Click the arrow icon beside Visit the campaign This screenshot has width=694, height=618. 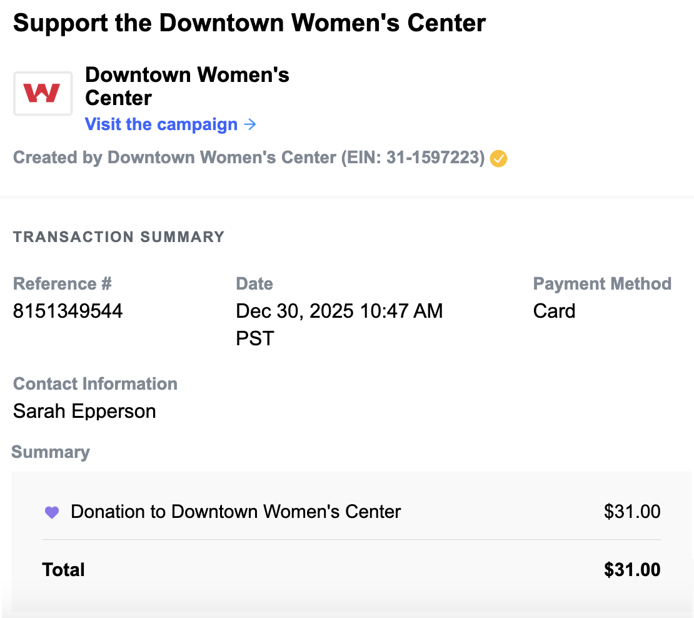250,124
